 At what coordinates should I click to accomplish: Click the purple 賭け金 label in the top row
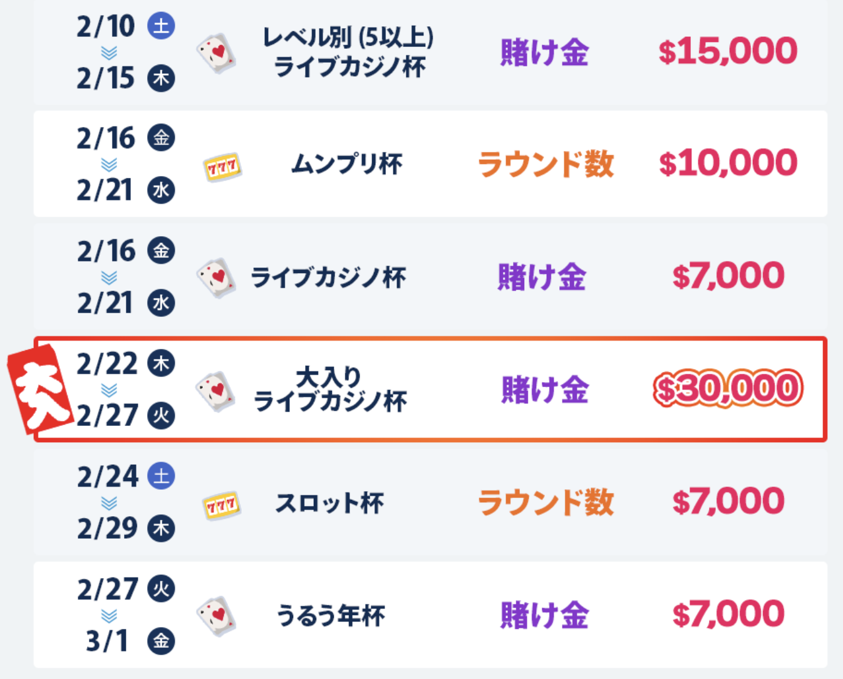point(544,52)
